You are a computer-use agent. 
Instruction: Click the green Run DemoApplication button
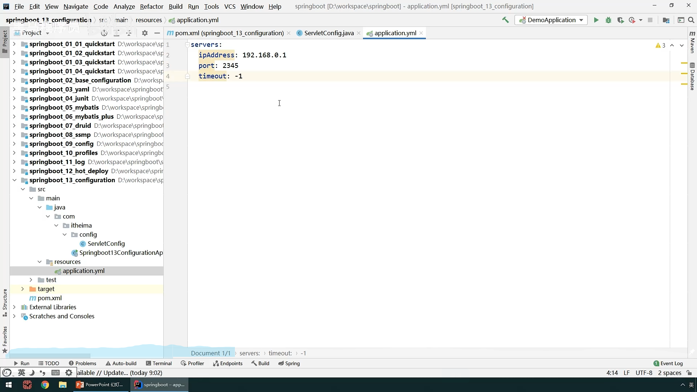tap(596, 20)
